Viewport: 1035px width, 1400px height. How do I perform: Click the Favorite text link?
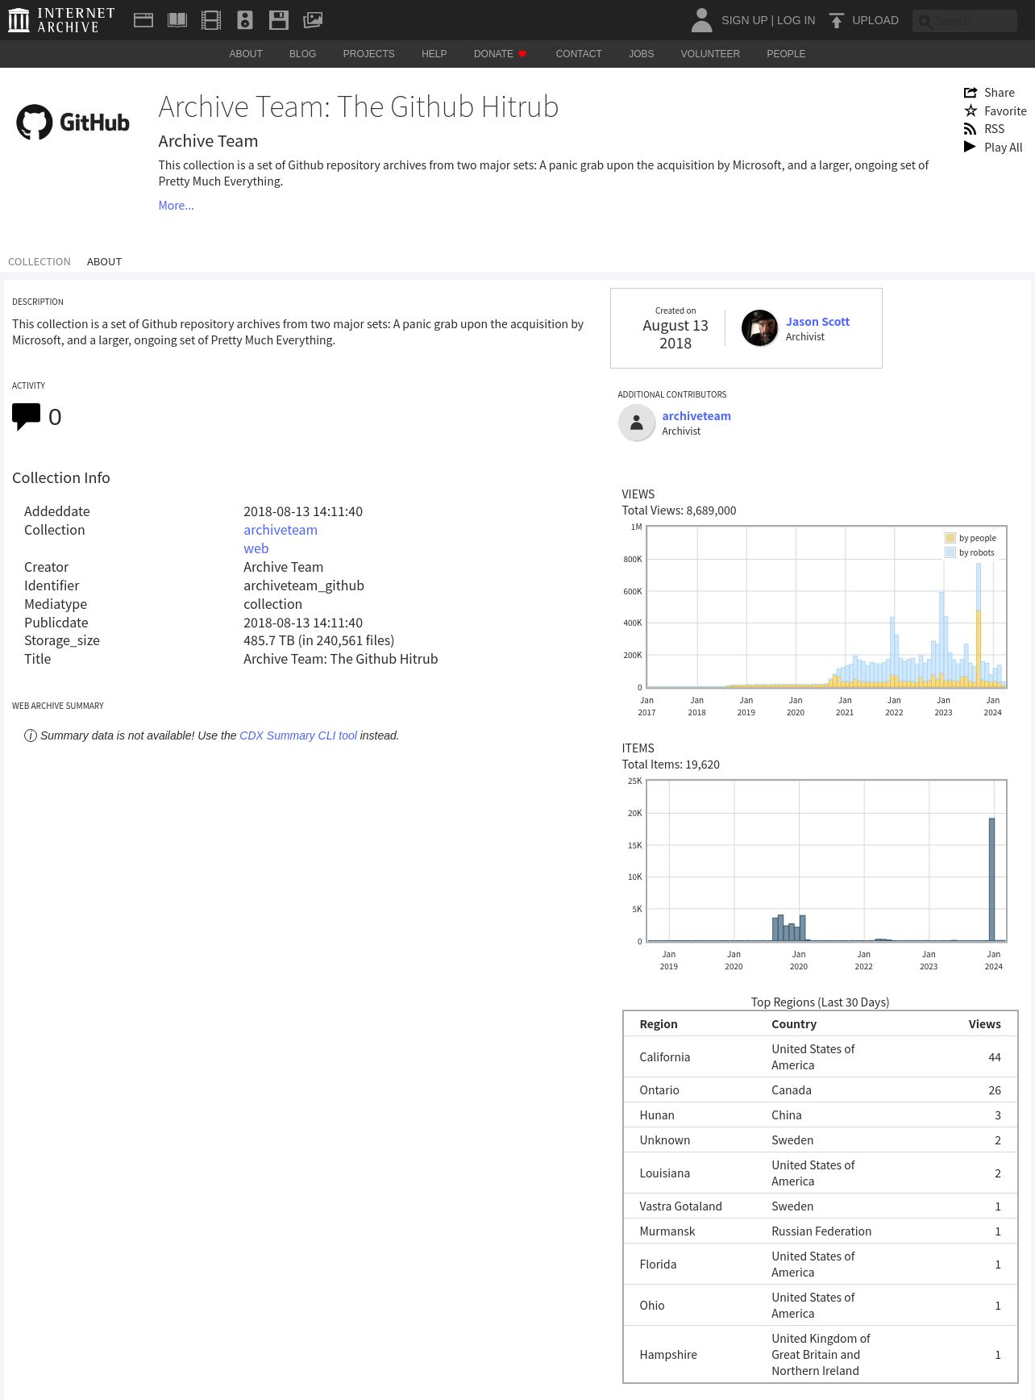[x=1005, y=111]
